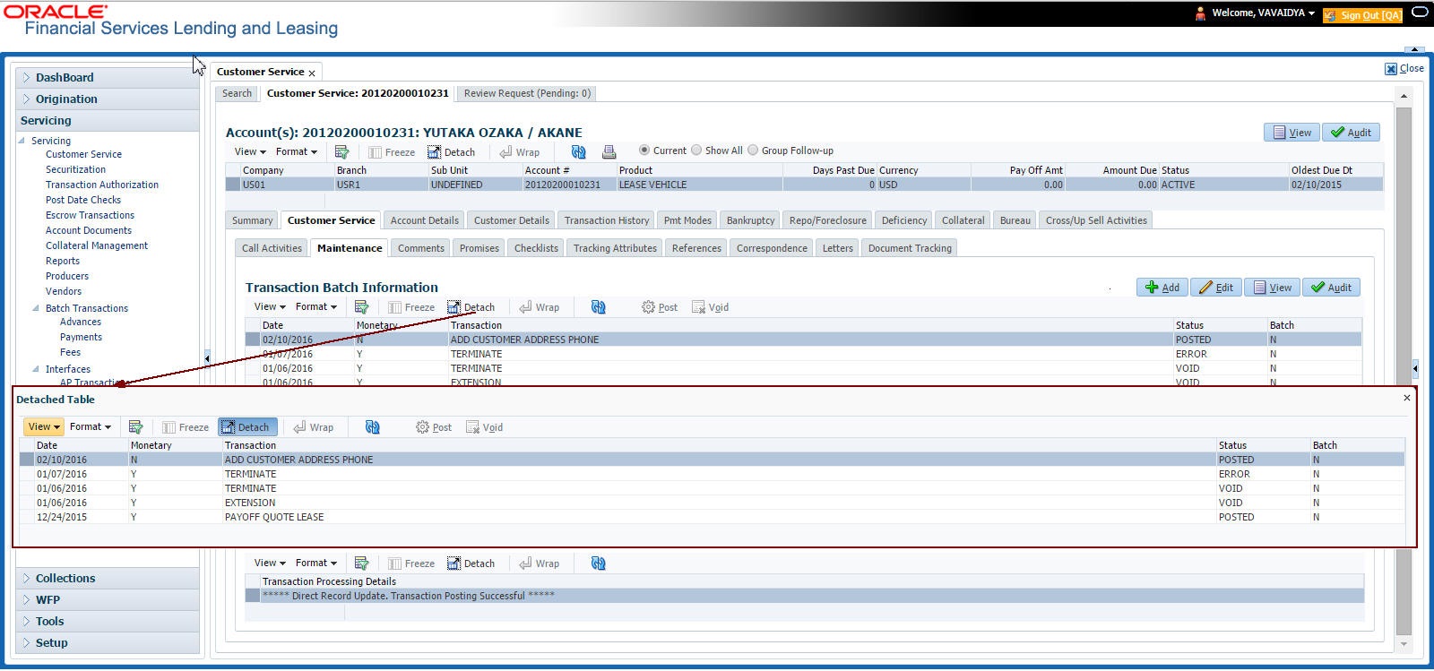Open Securitization in Servicing tree

tap(75, 169)
